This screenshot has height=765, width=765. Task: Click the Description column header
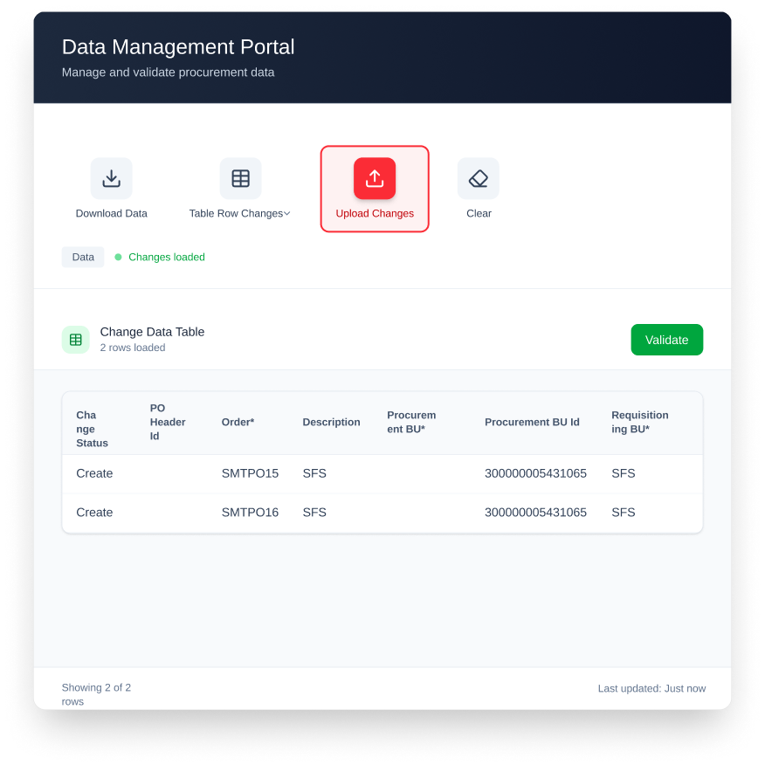(x=331, y=423)
